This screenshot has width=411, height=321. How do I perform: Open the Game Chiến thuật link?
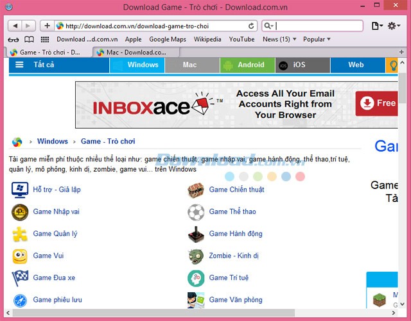tap(237, 190)
